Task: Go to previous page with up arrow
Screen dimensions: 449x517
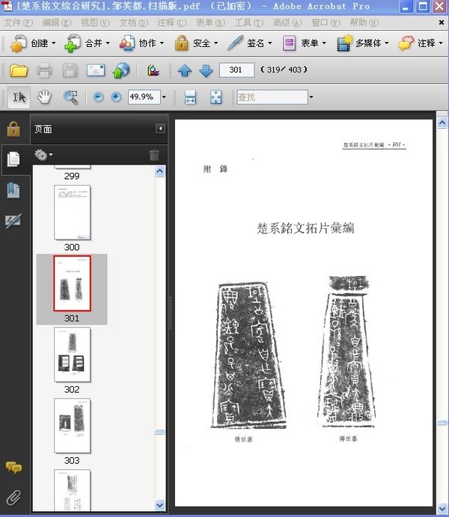Action: click(x=185, y=71)
